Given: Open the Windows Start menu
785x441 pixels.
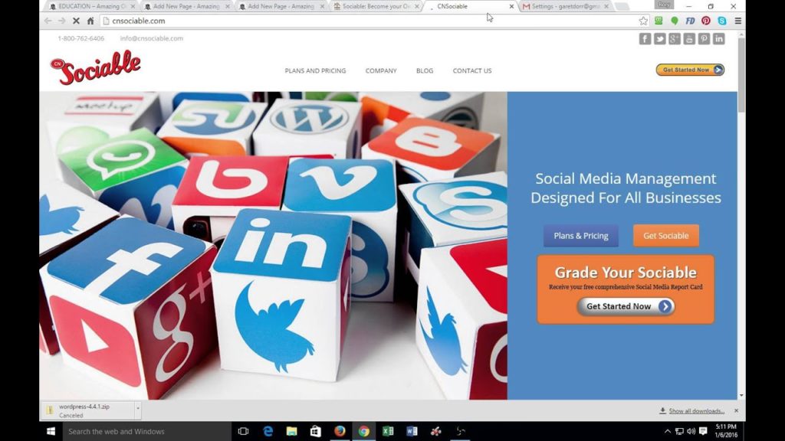Looking at the screenshot, I should click(51, 431).
